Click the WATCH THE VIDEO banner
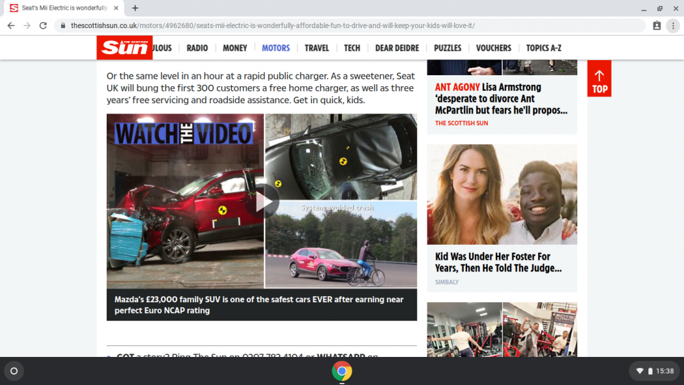684x385 pixels. [183, 133]
